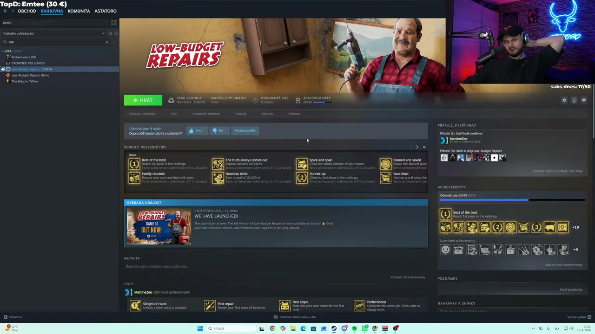Open the WE HAVE LAUNCHED event thumbnail
This screenshot has width=595, height=334.
(x=159, y=226)
